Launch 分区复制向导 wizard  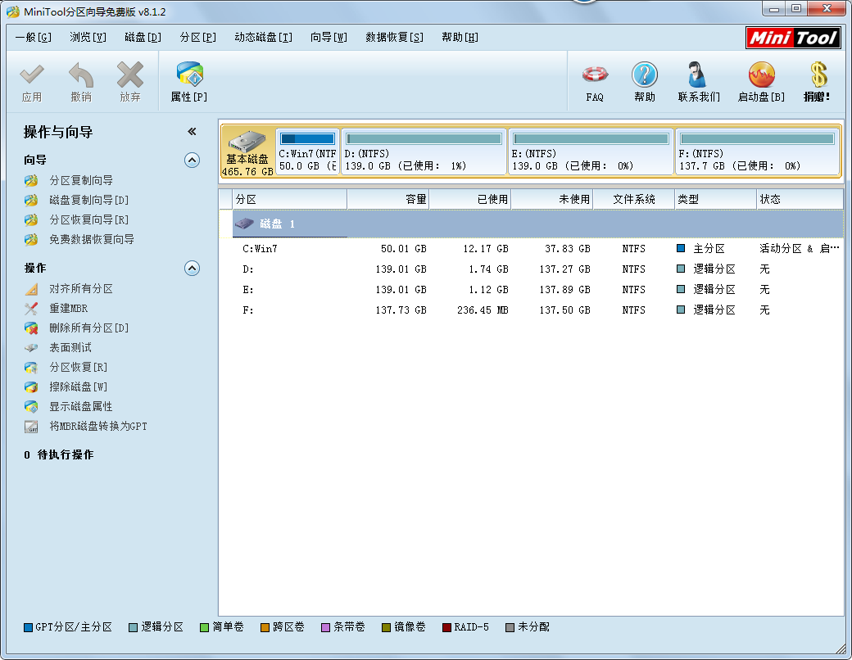tap(81, 180)
